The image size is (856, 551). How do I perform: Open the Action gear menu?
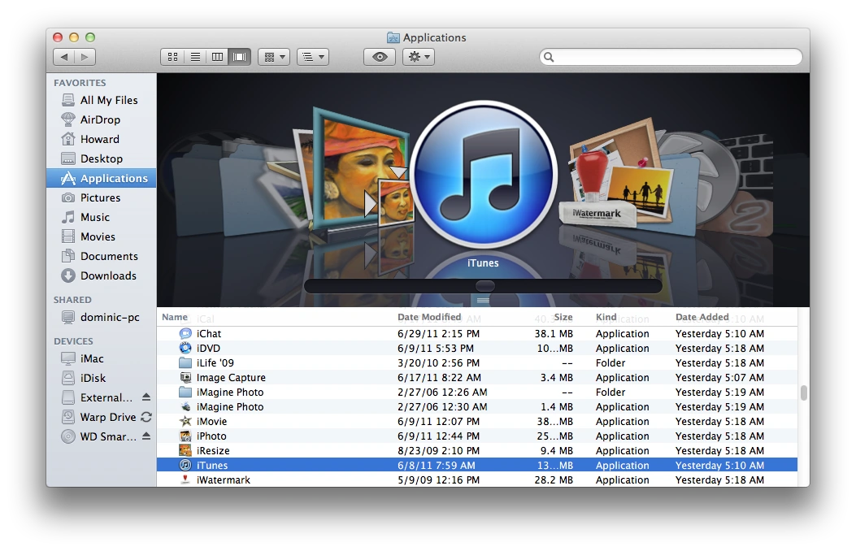click(x=419, y=57)
